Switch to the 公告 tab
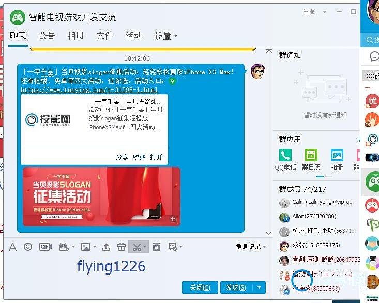The width and height of the screenshot is (379, 303). coord(47,36)
